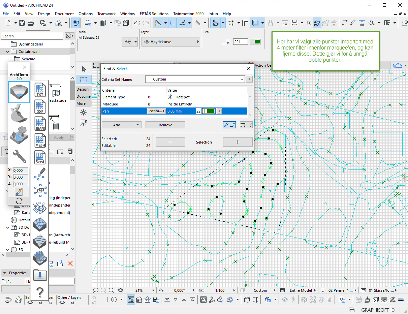408x314 pixels.
Task: Toggle the Trace reference button
Action: [x=255, y=23]
